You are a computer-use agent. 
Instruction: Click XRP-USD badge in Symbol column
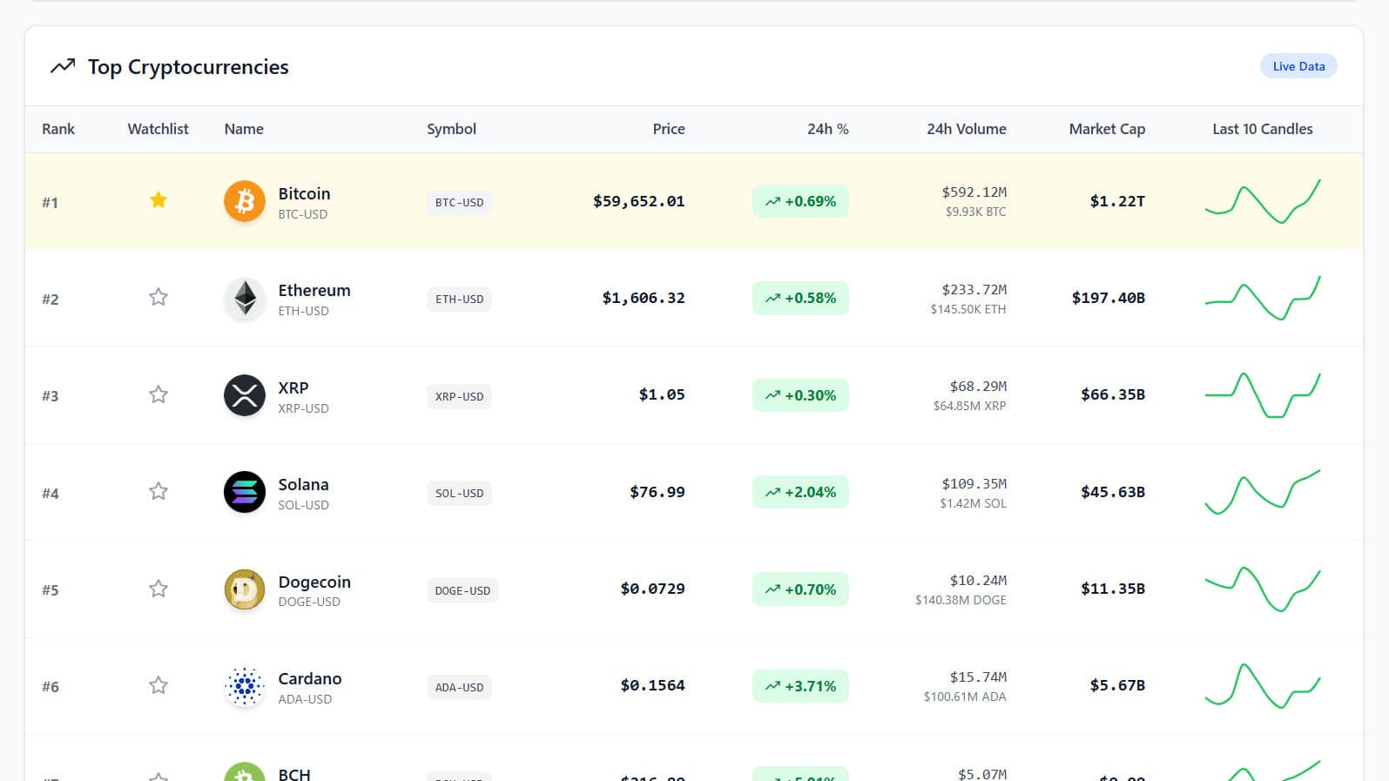(459, 396)
